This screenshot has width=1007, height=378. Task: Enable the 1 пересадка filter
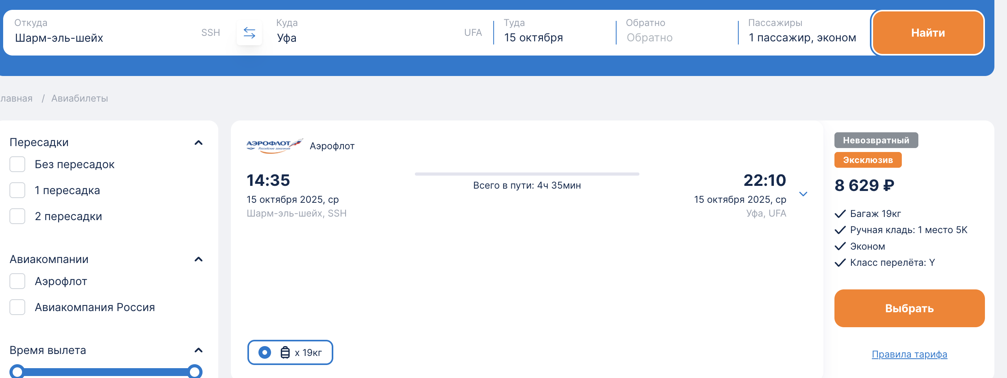point(17,190)
